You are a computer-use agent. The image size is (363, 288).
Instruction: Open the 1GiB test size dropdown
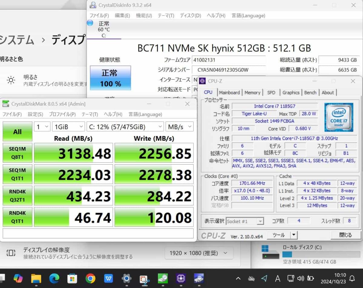coord(68,126)
